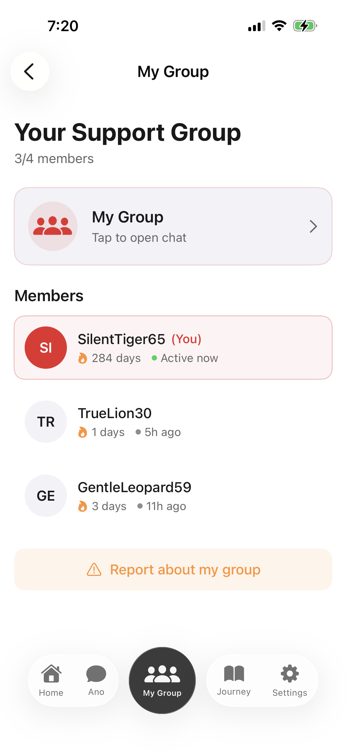Select the My Group tab
Image resolution: width=346 pixels, height=751 pixels.
pyautogui.click(x=162, y=680)
